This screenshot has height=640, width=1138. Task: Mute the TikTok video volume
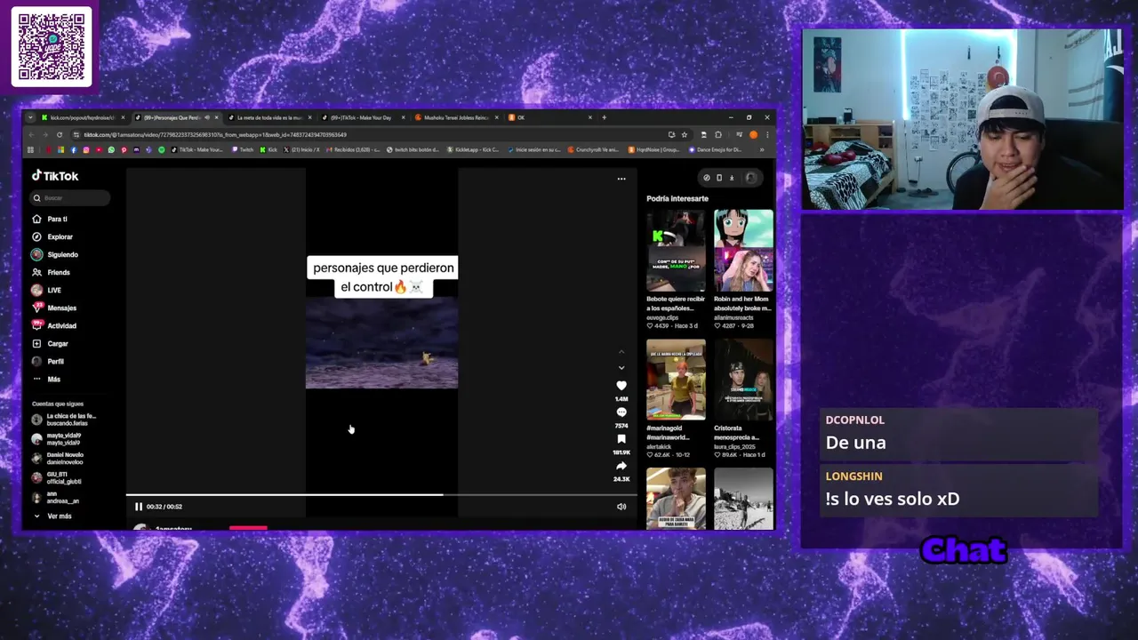621,507
